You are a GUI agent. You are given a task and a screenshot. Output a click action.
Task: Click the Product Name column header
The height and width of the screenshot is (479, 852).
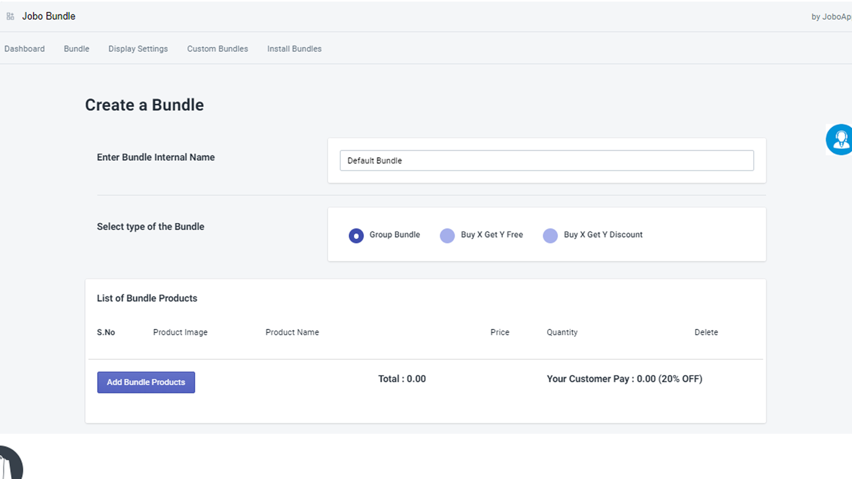tap(292, 332)
